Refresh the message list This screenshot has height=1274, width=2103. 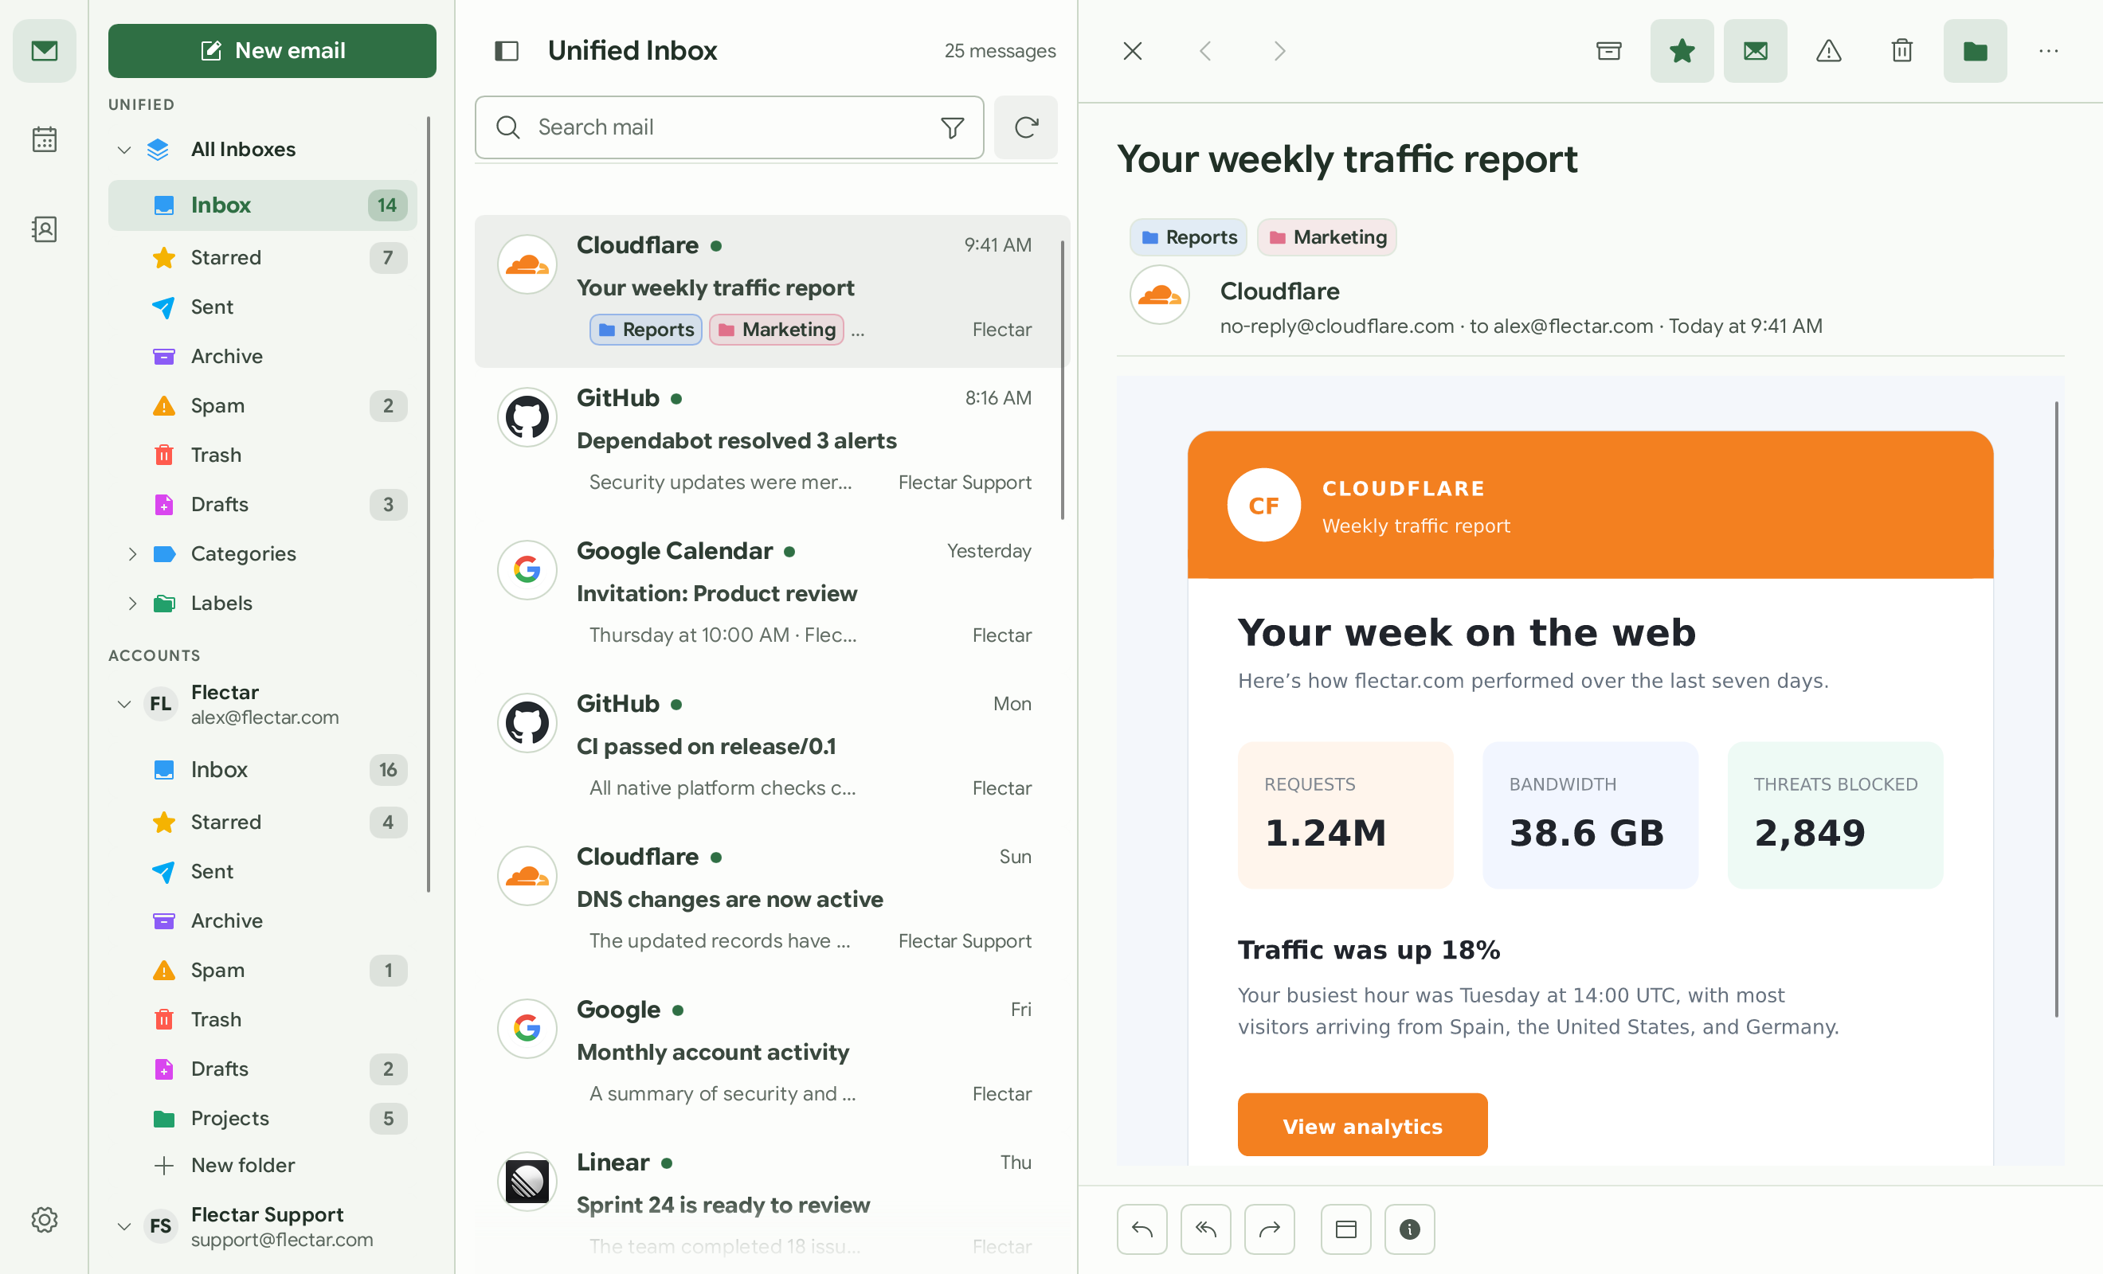coord(1026,127)
